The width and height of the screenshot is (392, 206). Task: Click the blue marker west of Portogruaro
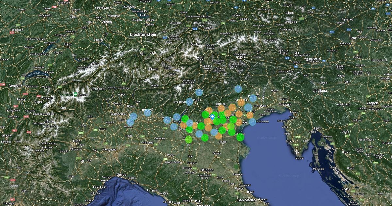248,107
